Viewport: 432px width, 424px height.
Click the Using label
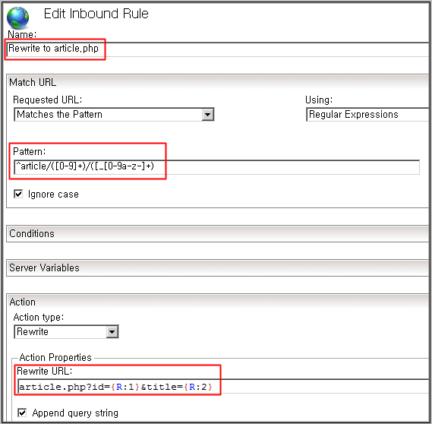point(319,100)
